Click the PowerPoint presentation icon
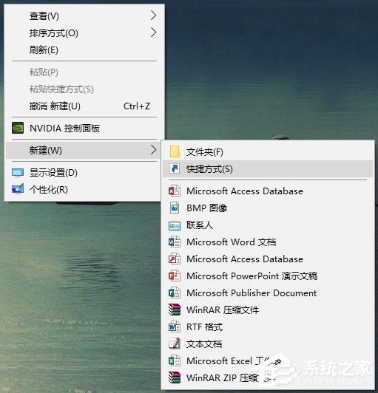 pyautogui.click(x=175, y=276)
